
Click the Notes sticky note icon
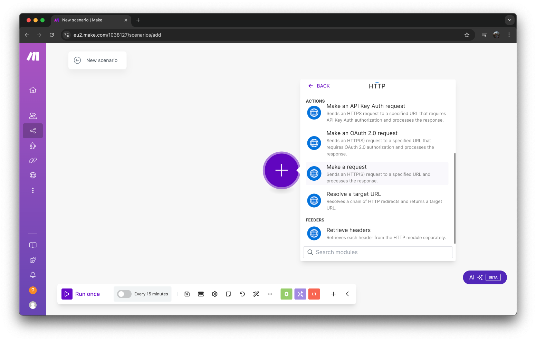[229, 294]
